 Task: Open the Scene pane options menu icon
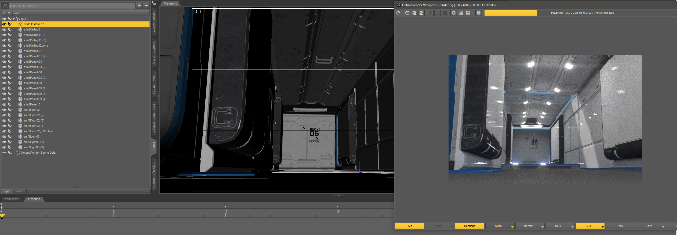tap(154, 3)
